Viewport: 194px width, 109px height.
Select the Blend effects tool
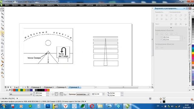click(2, 61)
